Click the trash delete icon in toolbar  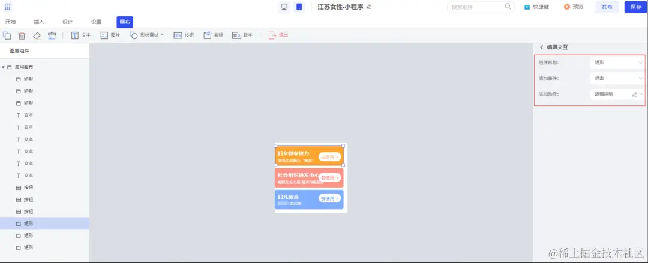[22, 35]
